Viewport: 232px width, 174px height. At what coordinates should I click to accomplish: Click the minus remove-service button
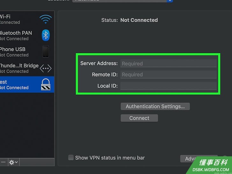(3, 162)
